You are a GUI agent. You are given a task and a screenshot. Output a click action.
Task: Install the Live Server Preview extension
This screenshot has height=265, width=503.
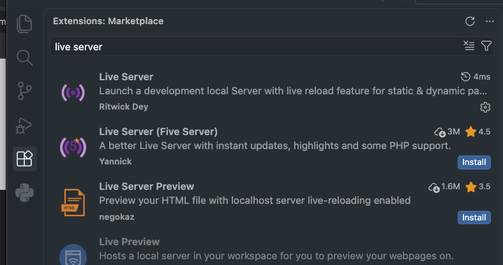pos(474,218)
